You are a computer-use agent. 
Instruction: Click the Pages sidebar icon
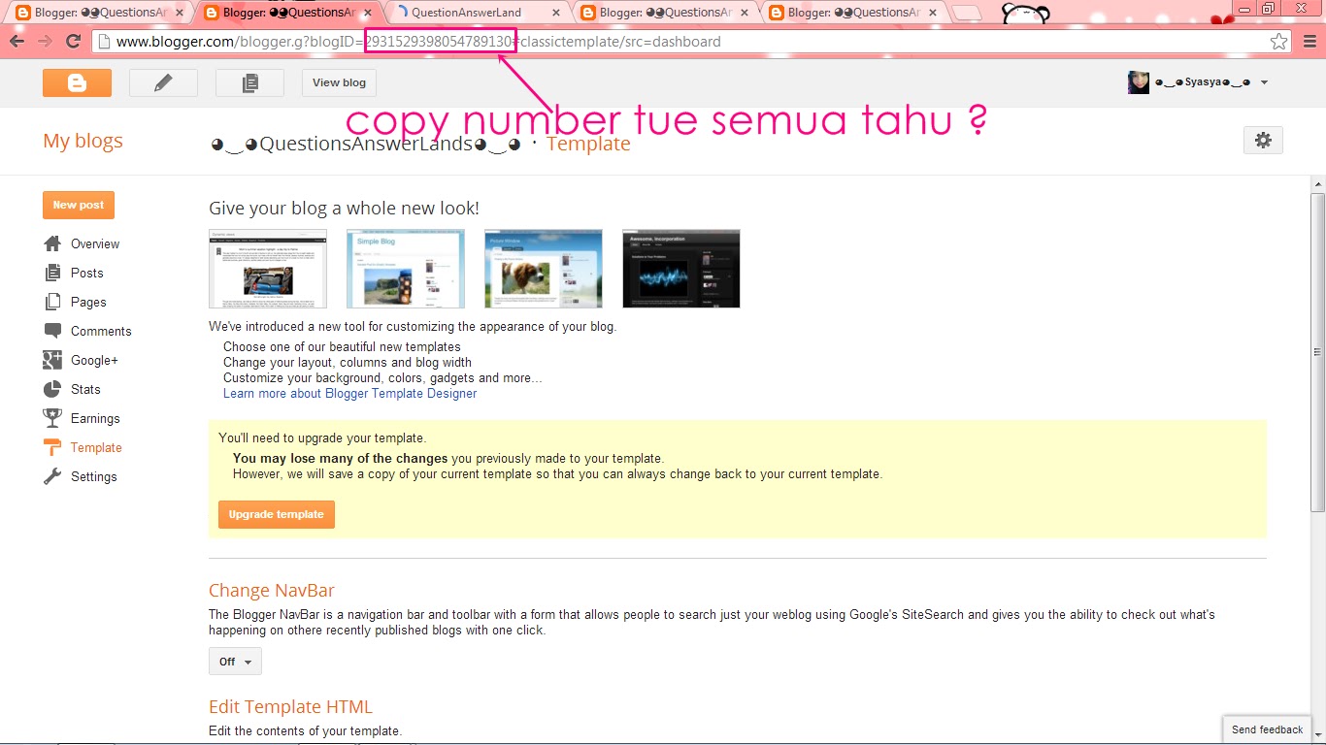click(52, 302)
